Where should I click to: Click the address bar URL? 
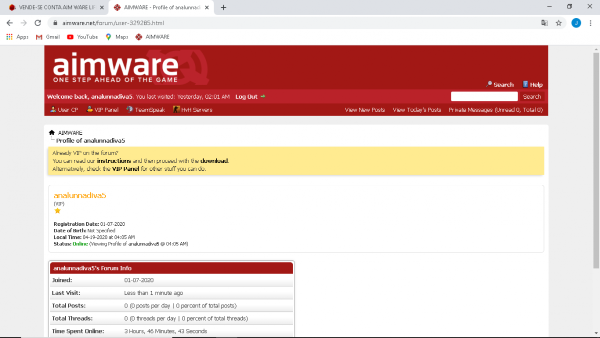[x=113, y=23]
